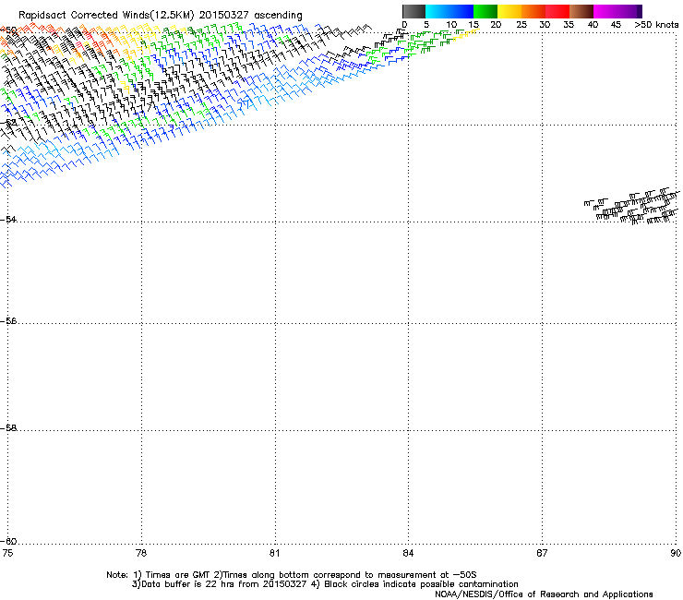Click the gray 0-5 knots legend swatch

coord(413,11)
